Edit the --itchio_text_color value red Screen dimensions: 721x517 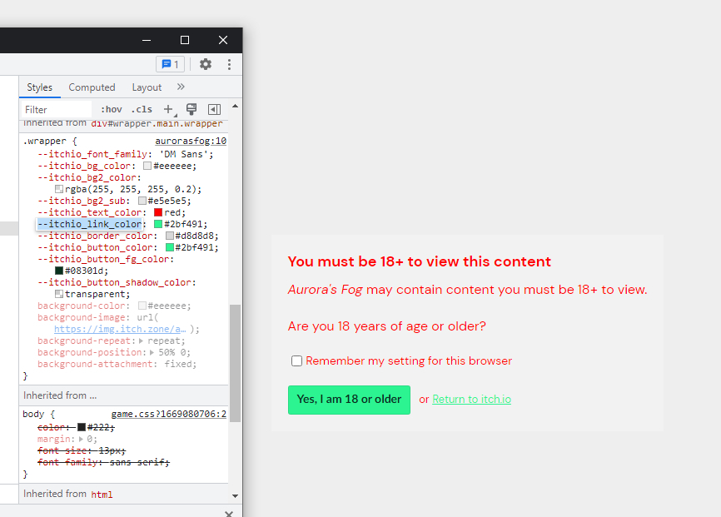tap(173, 212)
